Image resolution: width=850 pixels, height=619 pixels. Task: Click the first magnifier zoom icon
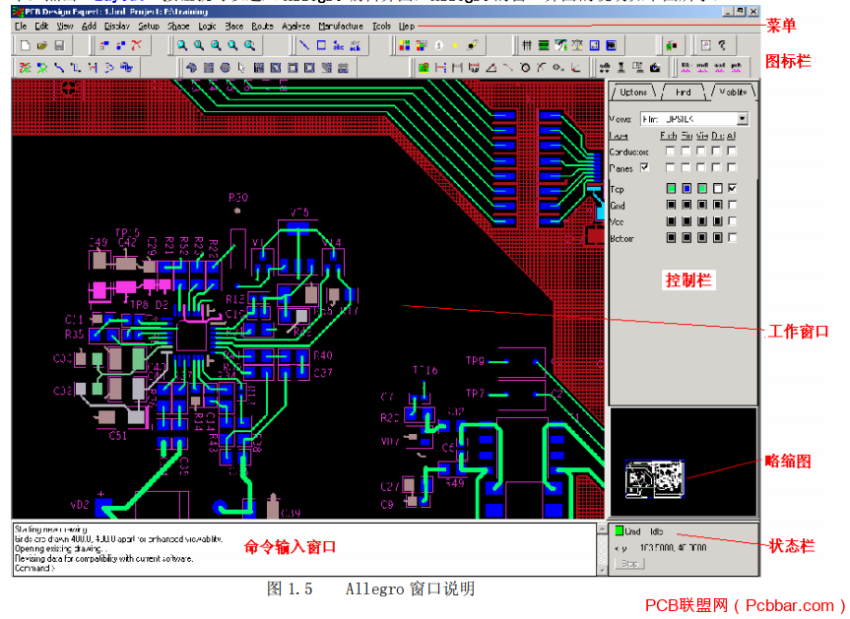pos(182,45)
